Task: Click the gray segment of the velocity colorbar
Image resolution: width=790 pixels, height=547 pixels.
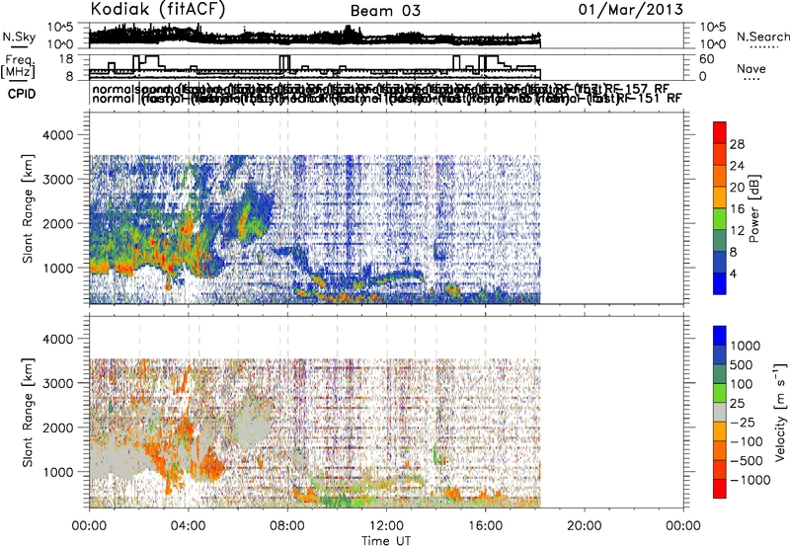Action: pos(720,413)
